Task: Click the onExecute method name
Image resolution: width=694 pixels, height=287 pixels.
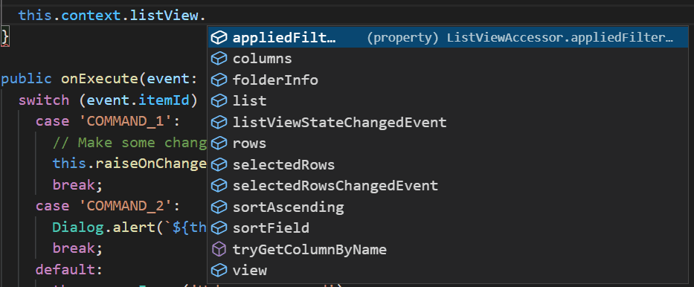Action: [x=100, y=79]
